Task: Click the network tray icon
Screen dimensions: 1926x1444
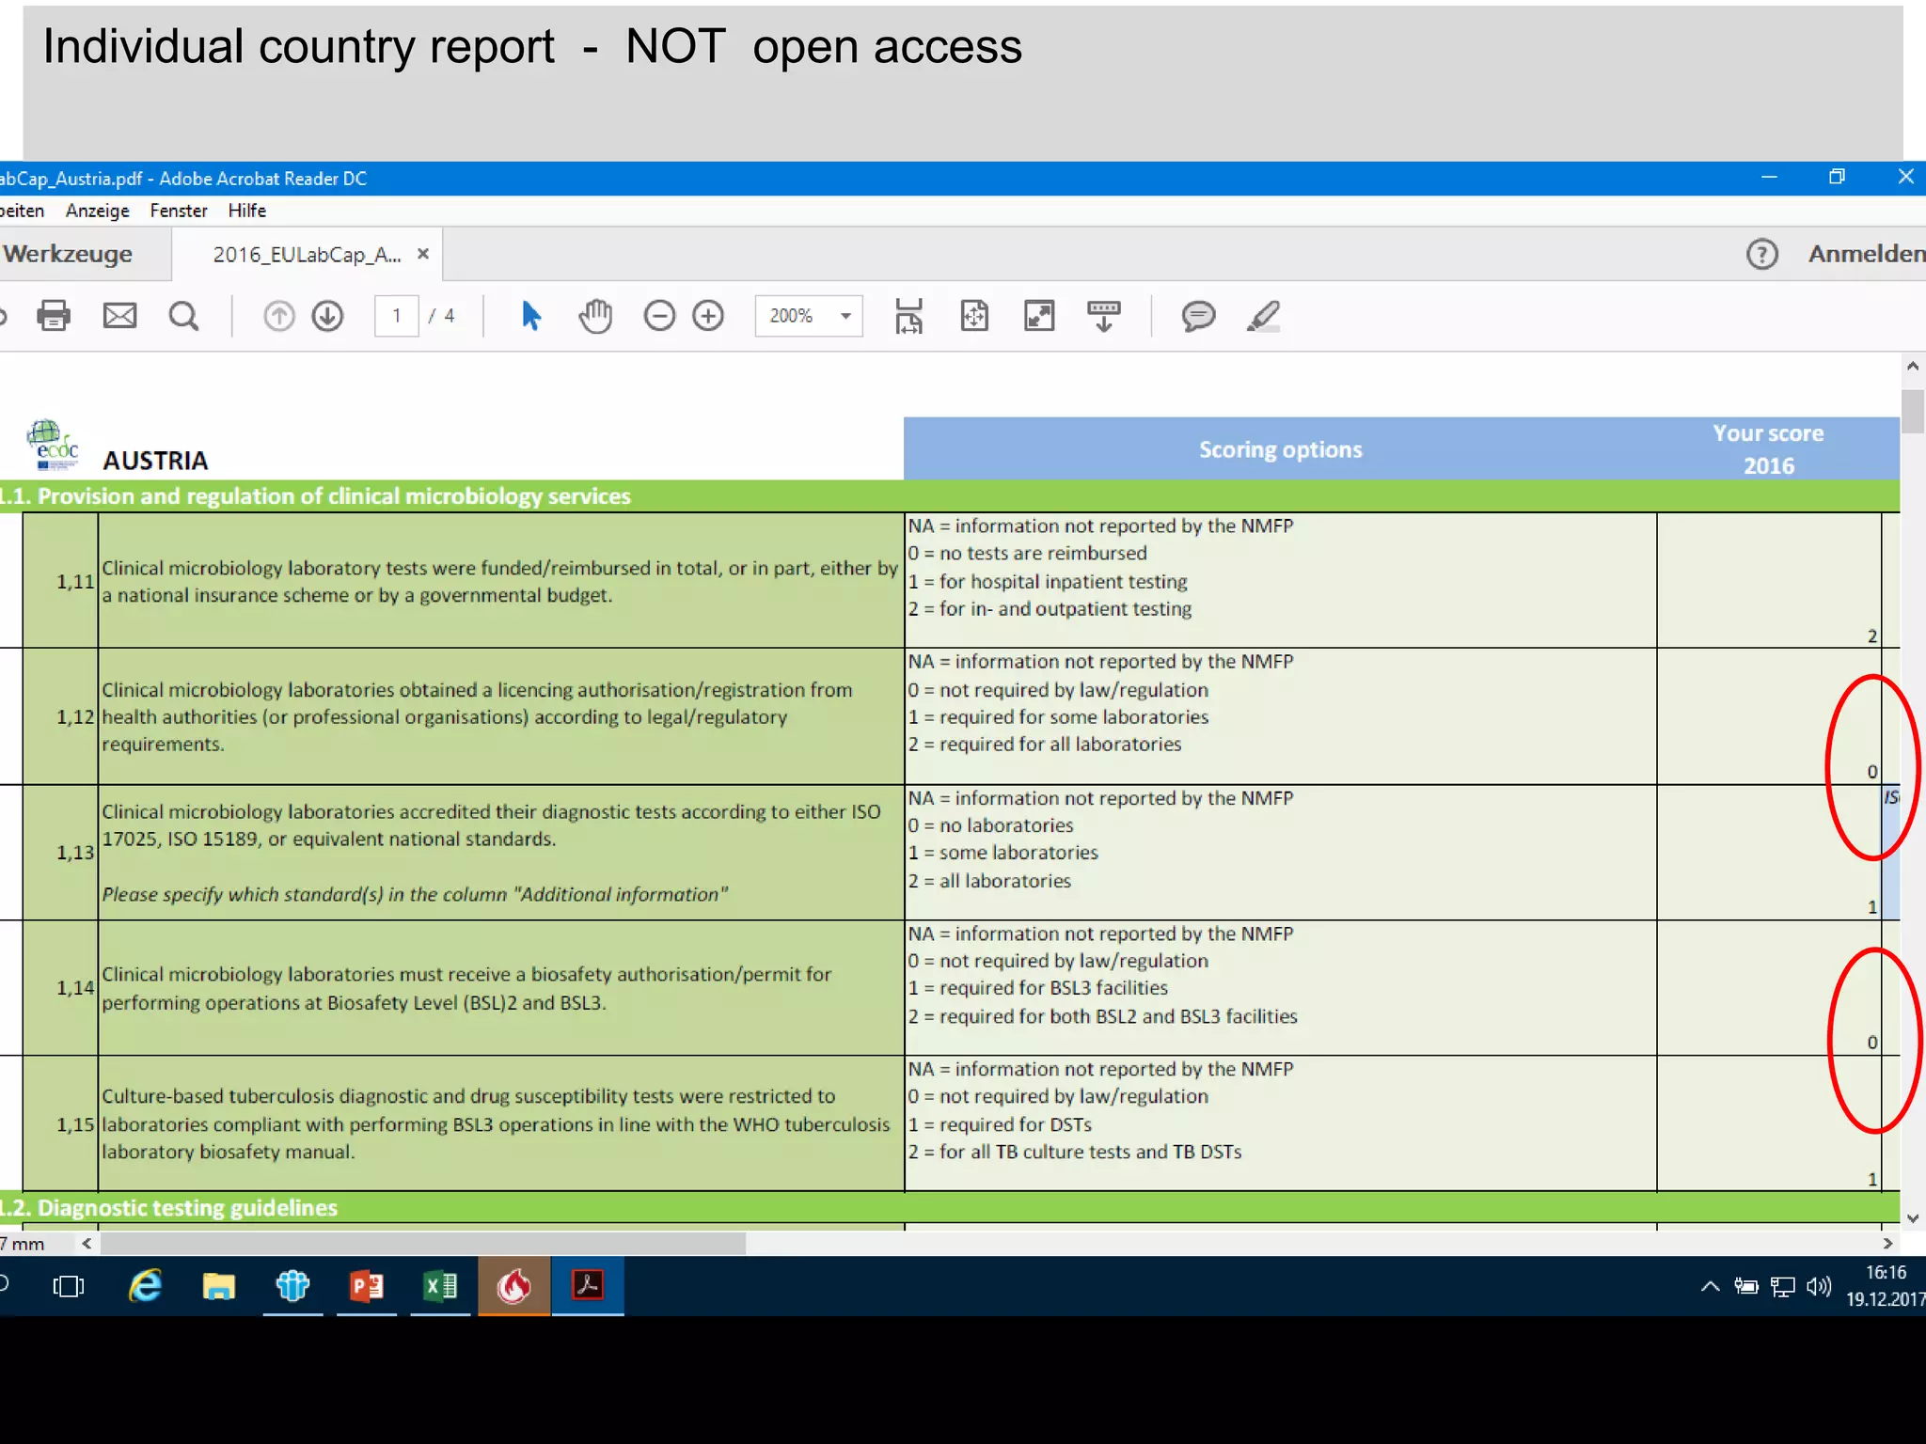Action: (1783, 1286)
